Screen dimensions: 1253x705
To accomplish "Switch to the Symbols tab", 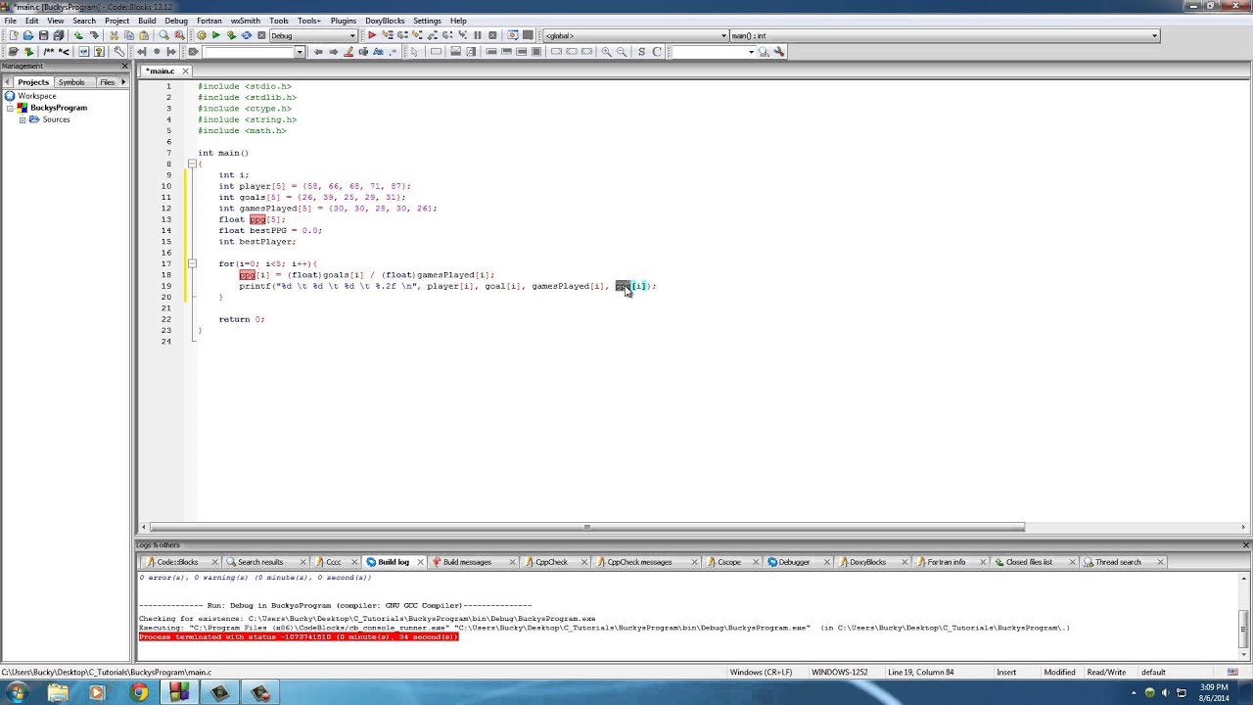I will pyautogui.click(x=71, y=82).
